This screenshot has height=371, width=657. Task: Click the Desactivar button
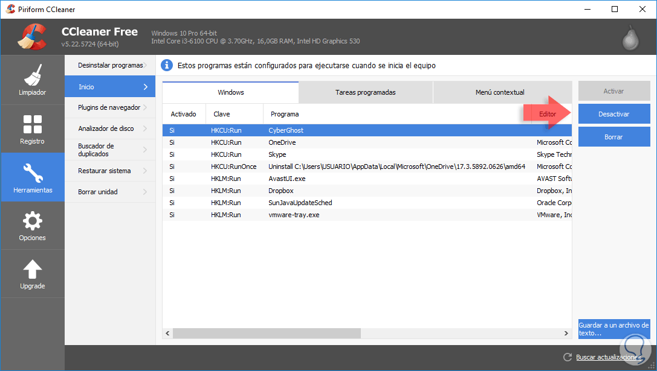(x=613, y=114)
